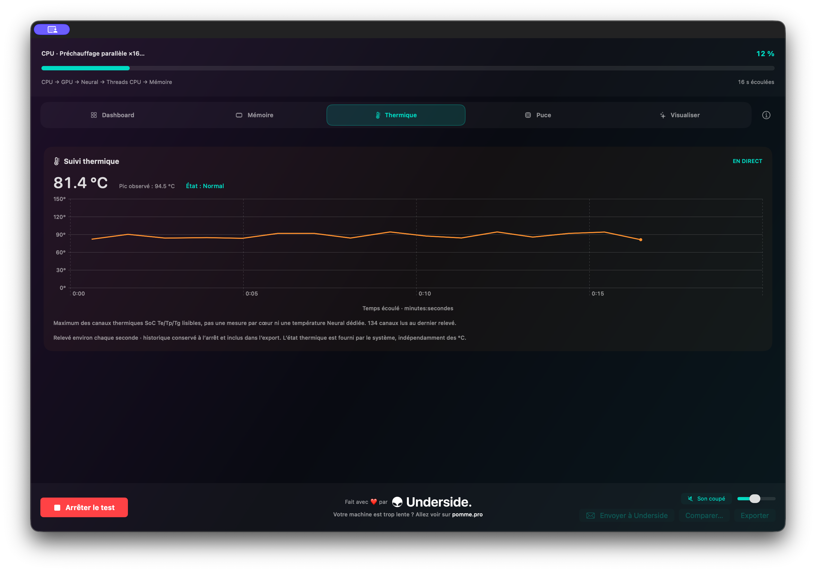816x572 pixels.
Task: Click the envelope icon in Envoyer à Underside
Action: click(590, 516)
